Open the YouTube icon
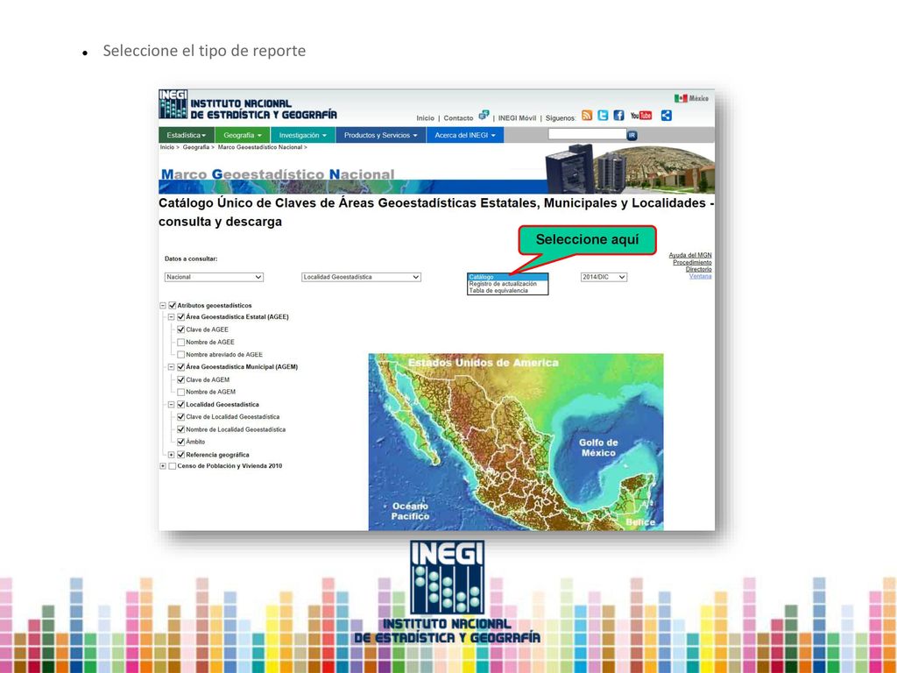The height and width of the screenshot is (673, 897). coord(640,115)
